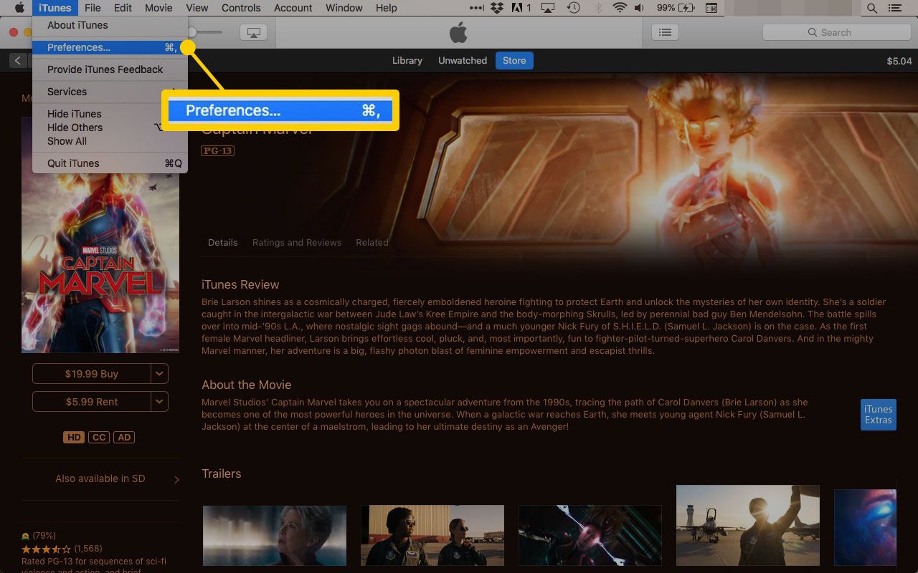The image size is (918, 573).
Task: Choose Show All in the iTunes menu
Action: (110, 141)
